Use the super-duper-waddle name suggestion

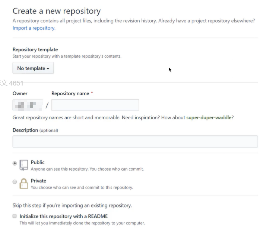coord(209,118)
